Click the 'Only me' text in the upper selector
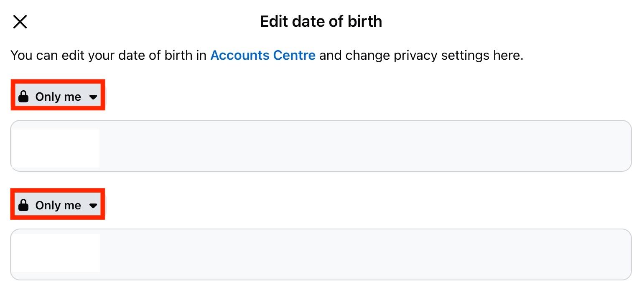This screenshot has height=290, width=642. click(58, 97)
